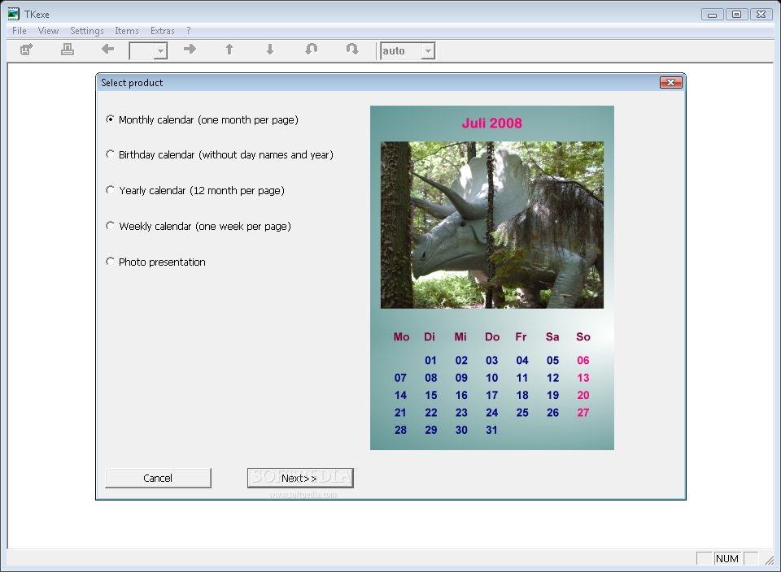
Task: Open the View menu
Action: click(x=48, y=31)
